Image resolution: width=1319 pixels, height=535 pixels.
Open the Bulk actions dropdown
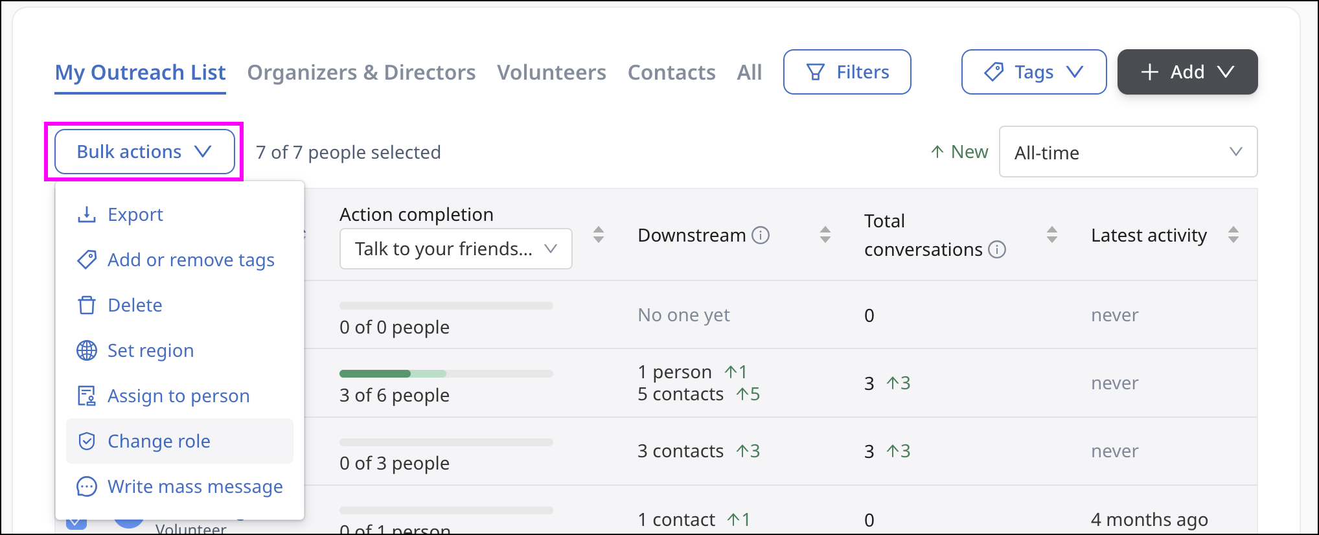(144, 152)
